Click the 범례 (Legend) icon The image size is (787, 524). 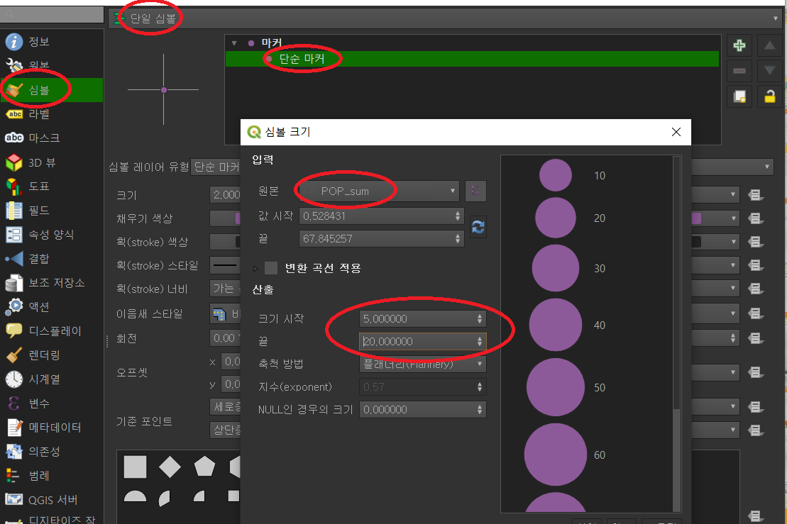14,475
